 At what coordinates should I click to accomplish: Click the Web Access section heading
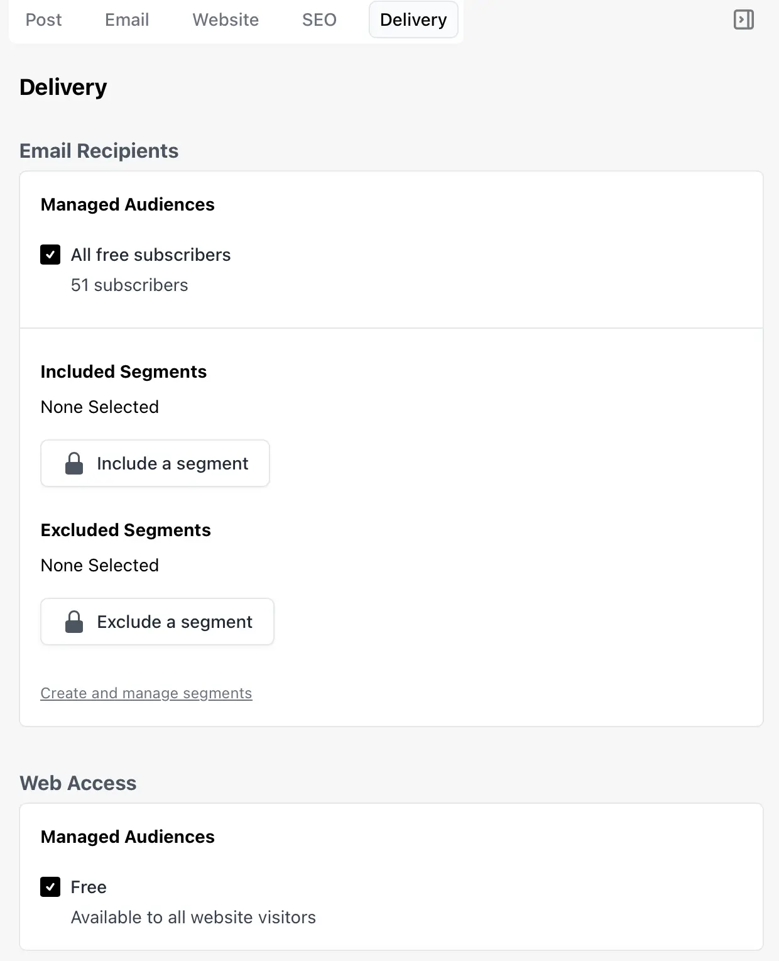[78, 783]
